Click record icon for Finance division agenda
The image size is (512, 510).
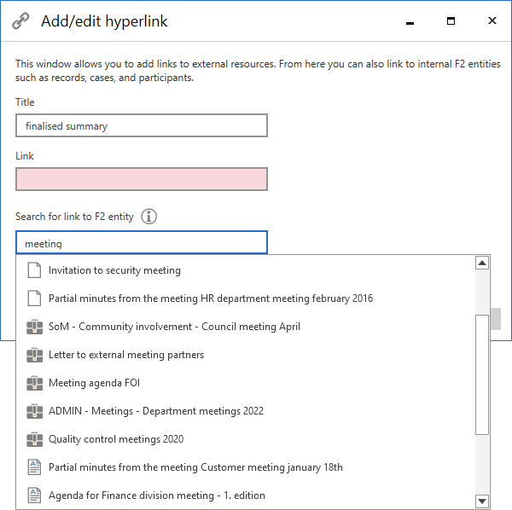[34, 496]
